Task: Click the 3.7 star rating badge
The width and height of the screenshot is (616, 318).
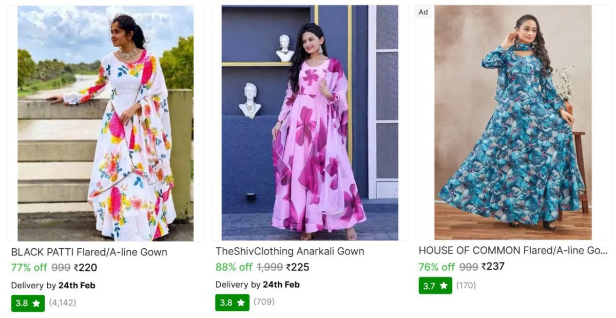Action: [435, 285]
